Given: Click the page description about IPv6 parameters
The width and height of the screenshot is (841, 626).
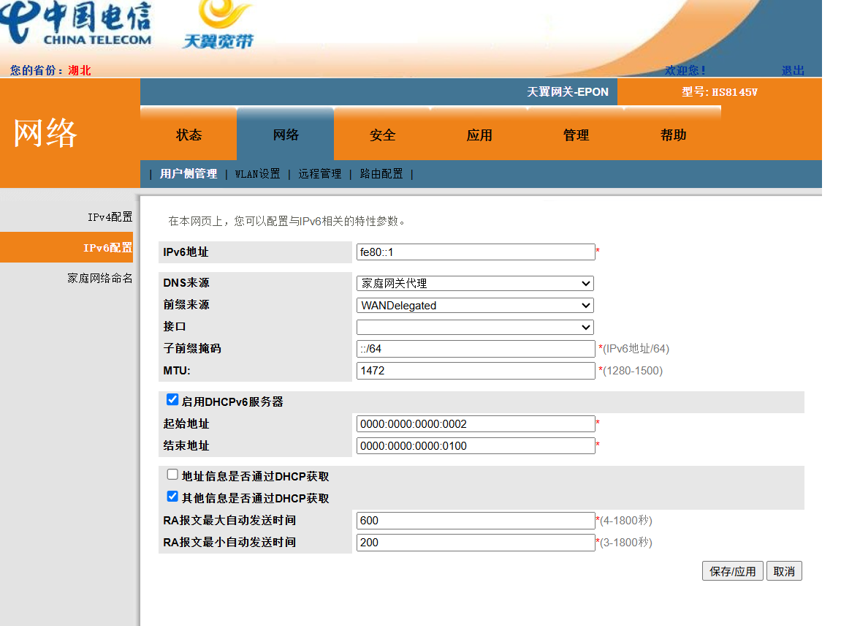Looking at the screenshot, I should pos(286,221).
